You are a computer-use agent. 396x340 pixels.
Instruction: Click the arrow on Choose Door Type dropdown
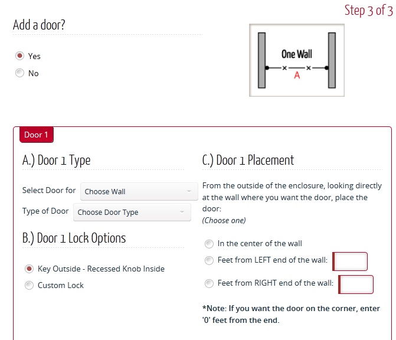[182, 212]
